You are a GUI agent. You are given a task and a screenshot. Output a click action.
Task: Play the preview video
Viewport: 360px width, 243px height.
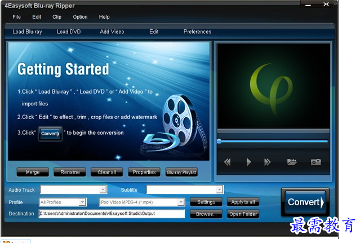(x=248, y=162)
